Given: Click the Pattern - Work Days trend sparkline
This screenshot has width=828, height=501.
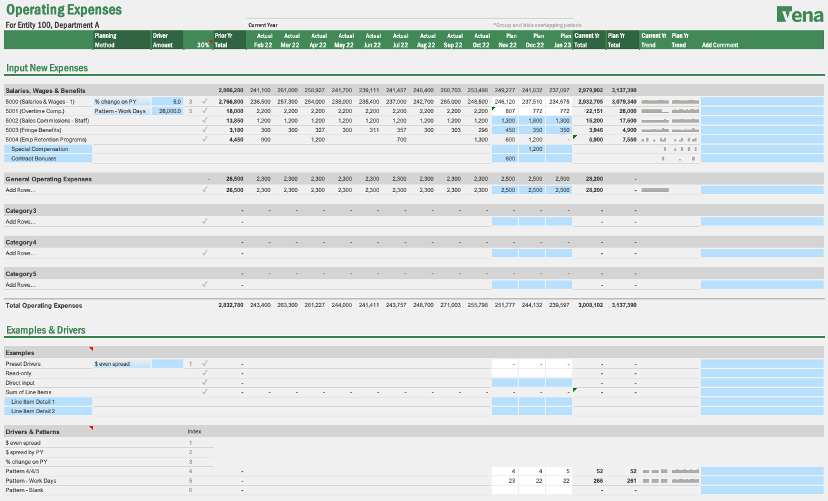Looking at the screenshot, I should tap(655, 480).
